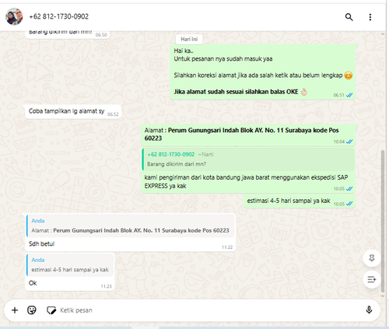Image resolution: width=389 pixels, height=329 pixels.
Task: Start voice message with microphone icon
Action: coord(369,310)
